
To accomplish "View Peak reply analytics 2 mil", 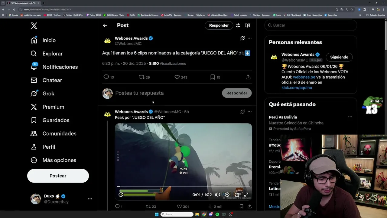I will pos(215,206).
